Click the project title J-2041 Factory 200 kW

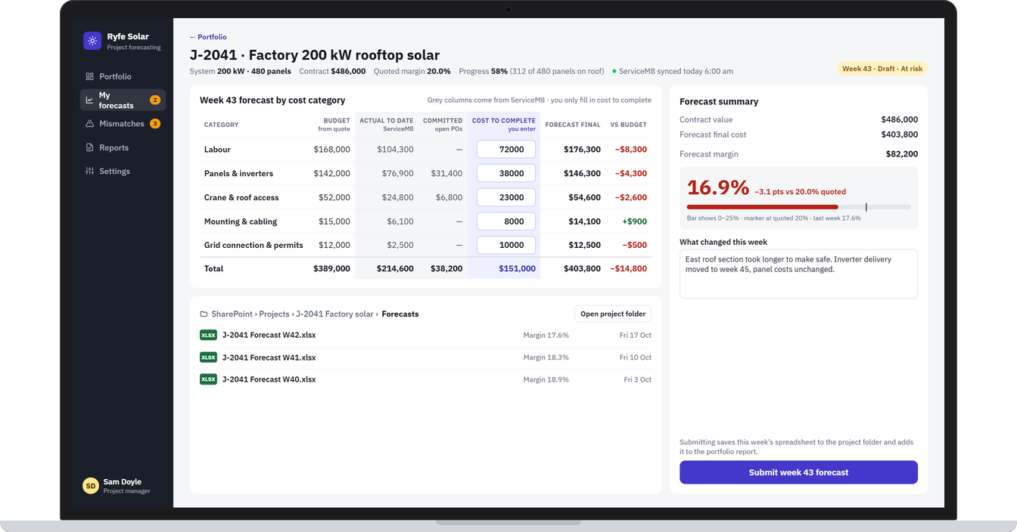pyautogui.click(x=314, y=55)
